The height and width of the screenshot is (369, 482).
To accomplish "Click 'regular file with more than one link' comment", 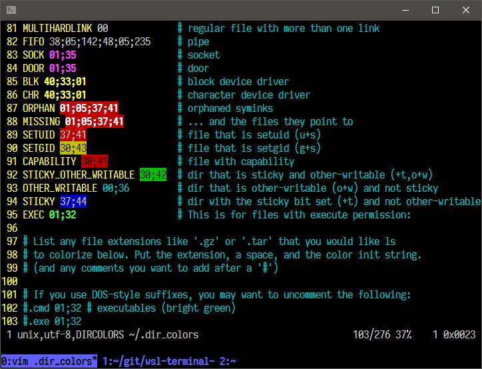I will tap(284, 28).
